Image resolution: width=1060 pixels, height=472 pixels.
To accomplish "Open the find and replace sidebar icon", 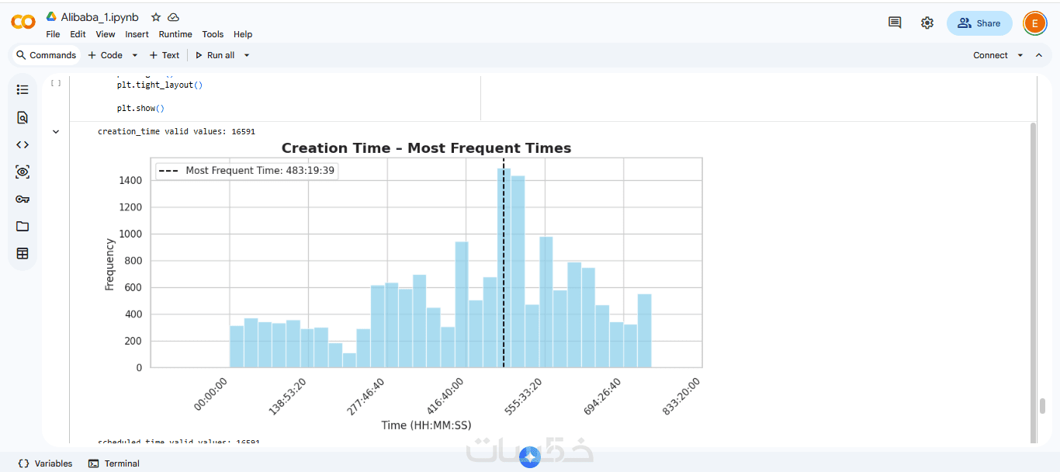I will tap(23, 117).
